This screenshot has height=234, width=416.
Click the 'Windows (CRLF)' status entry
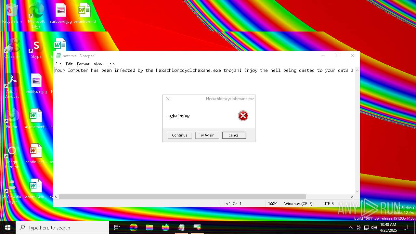(x=298, y=204)
